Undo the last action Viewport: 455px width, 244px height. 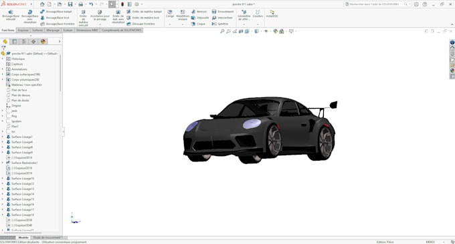tap(91, 5)
